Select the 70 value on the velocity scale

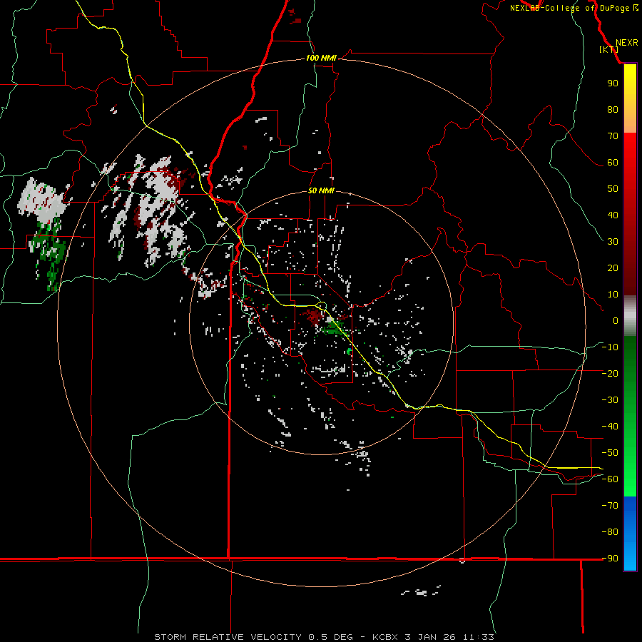pyautogui.click(x=613, y=136)
